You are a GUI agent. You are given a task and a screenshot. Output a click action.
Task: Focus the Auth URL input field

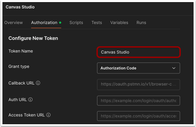click(x=139, y=100)
